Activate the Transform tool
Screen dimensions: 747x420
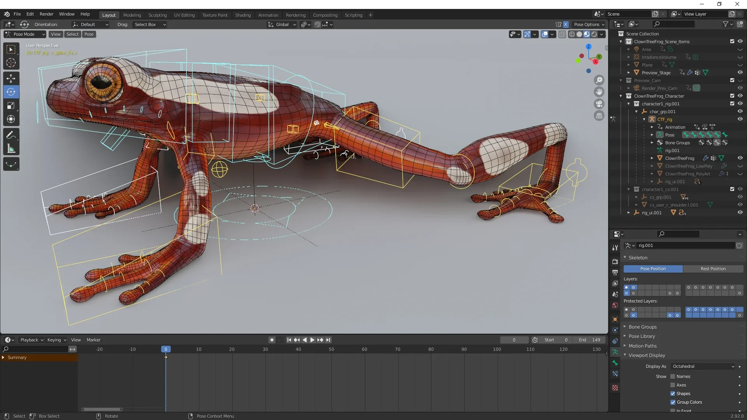pyautogui.click(x=11, y=119)
